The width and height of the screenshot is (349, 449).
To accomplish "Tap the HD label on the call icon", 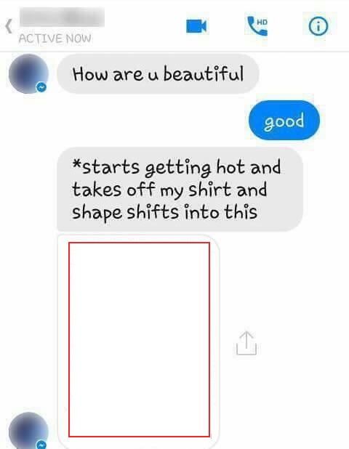I will click(x=262, y=22).
